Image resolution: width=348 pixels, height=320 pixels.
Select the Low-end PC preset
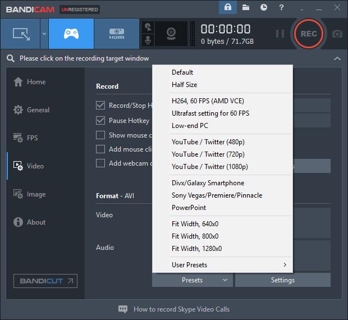click(223, 126)
